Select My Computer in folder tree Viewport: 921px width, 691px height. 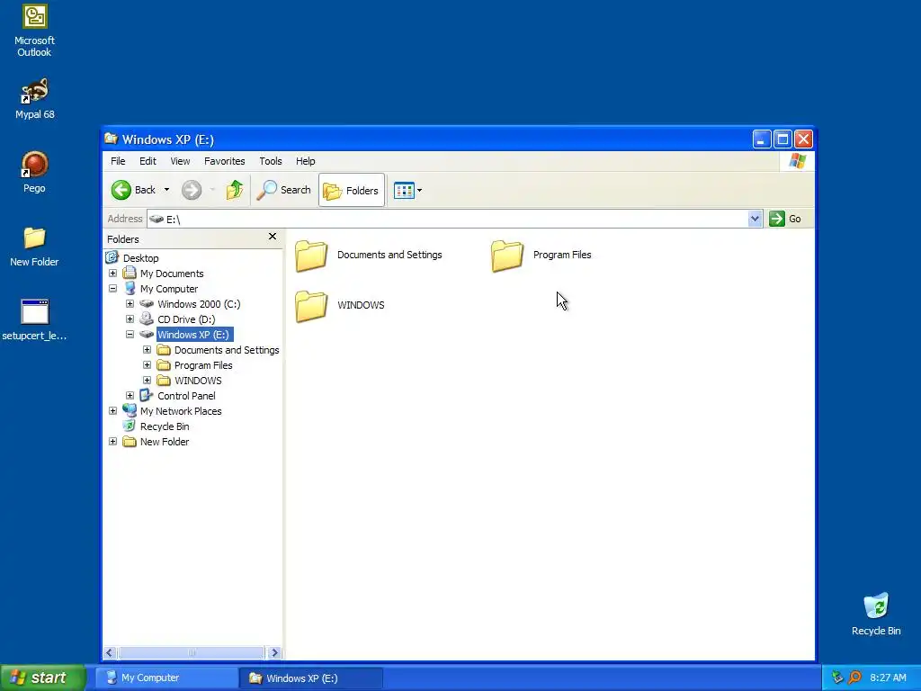(x=168, y=289)
